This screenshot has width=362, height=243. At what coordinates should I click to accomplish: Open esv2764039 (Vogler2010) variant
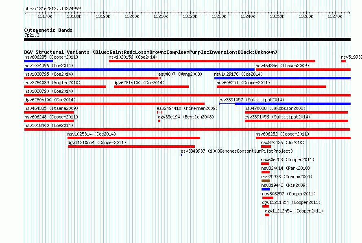point(52,83)
